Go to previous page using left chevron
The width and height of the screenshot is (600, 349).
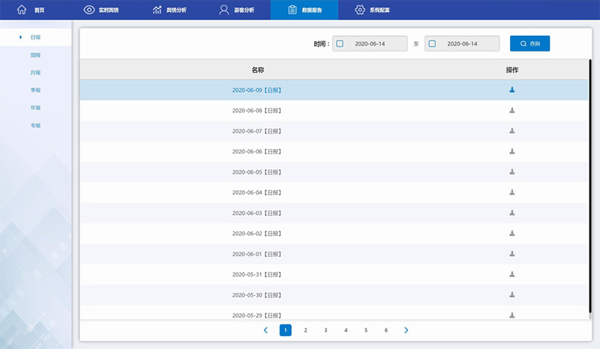pyautogui.click(x=265, y=330)
